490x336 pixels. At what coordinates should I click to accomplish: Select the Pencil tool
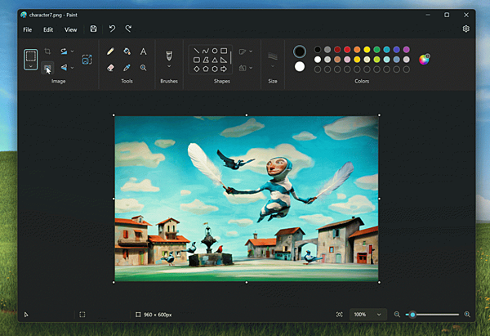coord(110,51)
